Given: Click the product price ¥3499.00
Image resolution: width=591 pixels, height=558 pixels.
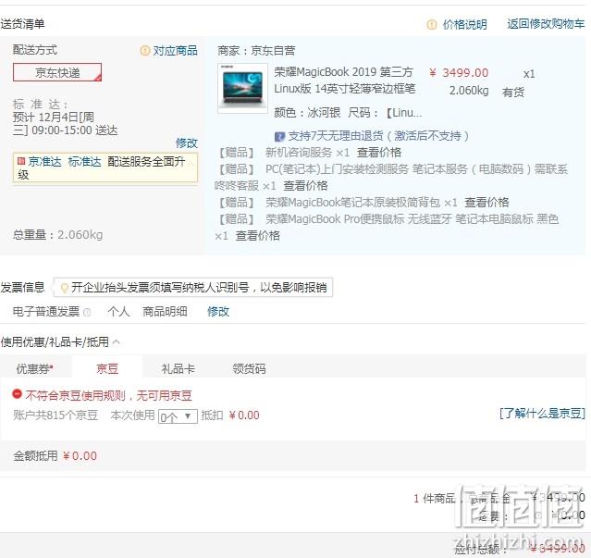Looking at the screenshot, I should pos(459,72).
